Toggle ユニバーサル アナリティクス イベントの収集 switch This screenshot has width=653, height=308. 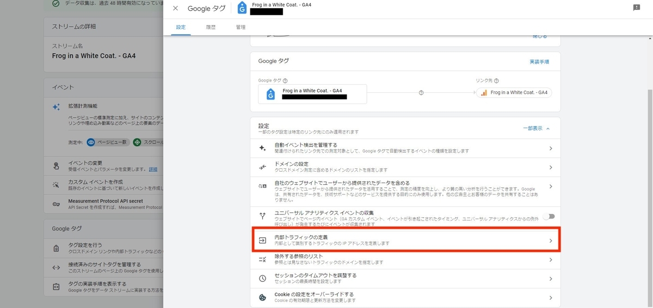click(x=549, y=216)
